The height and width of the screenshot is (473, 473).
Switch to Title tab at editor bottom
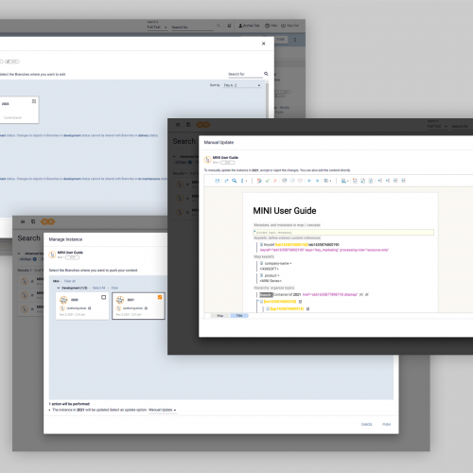[239, 316]
